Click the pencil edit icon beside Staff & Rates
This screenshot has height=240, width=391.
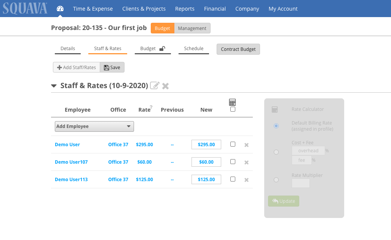tap(155, 85)
